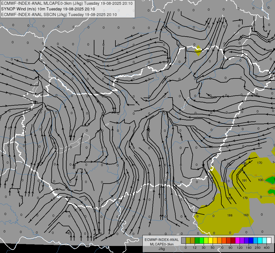Viewport: 275px width, 253px height.
Task: Click the legend tick label 70
Action: click(222, 248)
